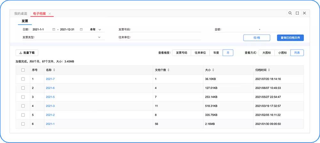Viewport: 320px width, 143px height.
Task: Sort by 文档个数 column sort icon
Action: 168,70
